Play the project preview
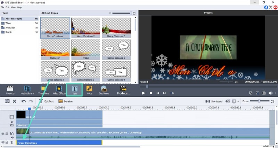 point(144,93)
